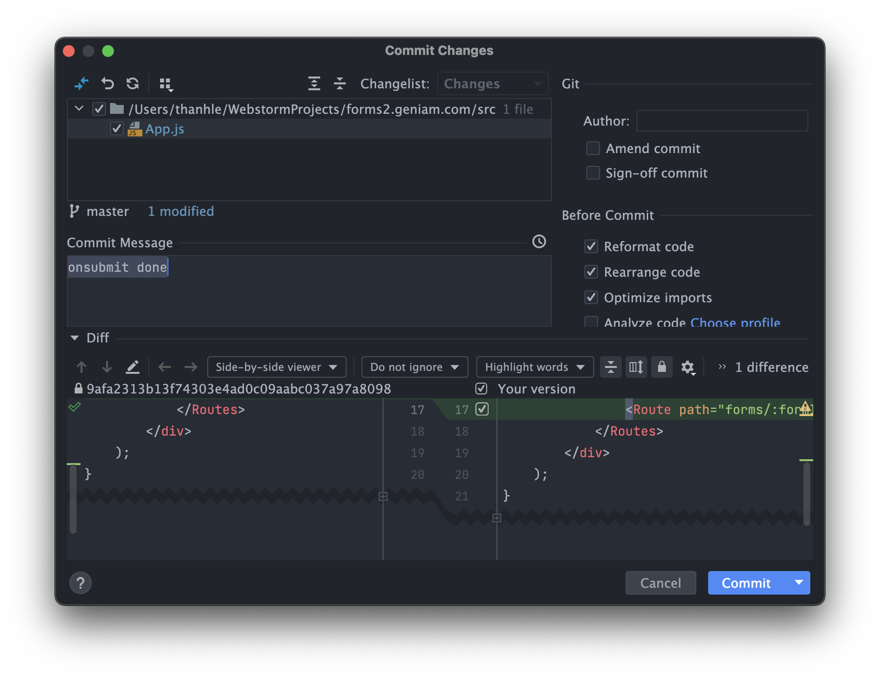Click the Expand All icon
Screen dimensions: 880x678
(x=314, y=84)
